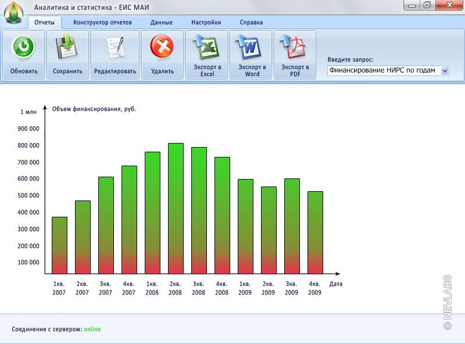Select the 4кв. 2009 chart bar
465x344 pixels.
pos(315,232)
